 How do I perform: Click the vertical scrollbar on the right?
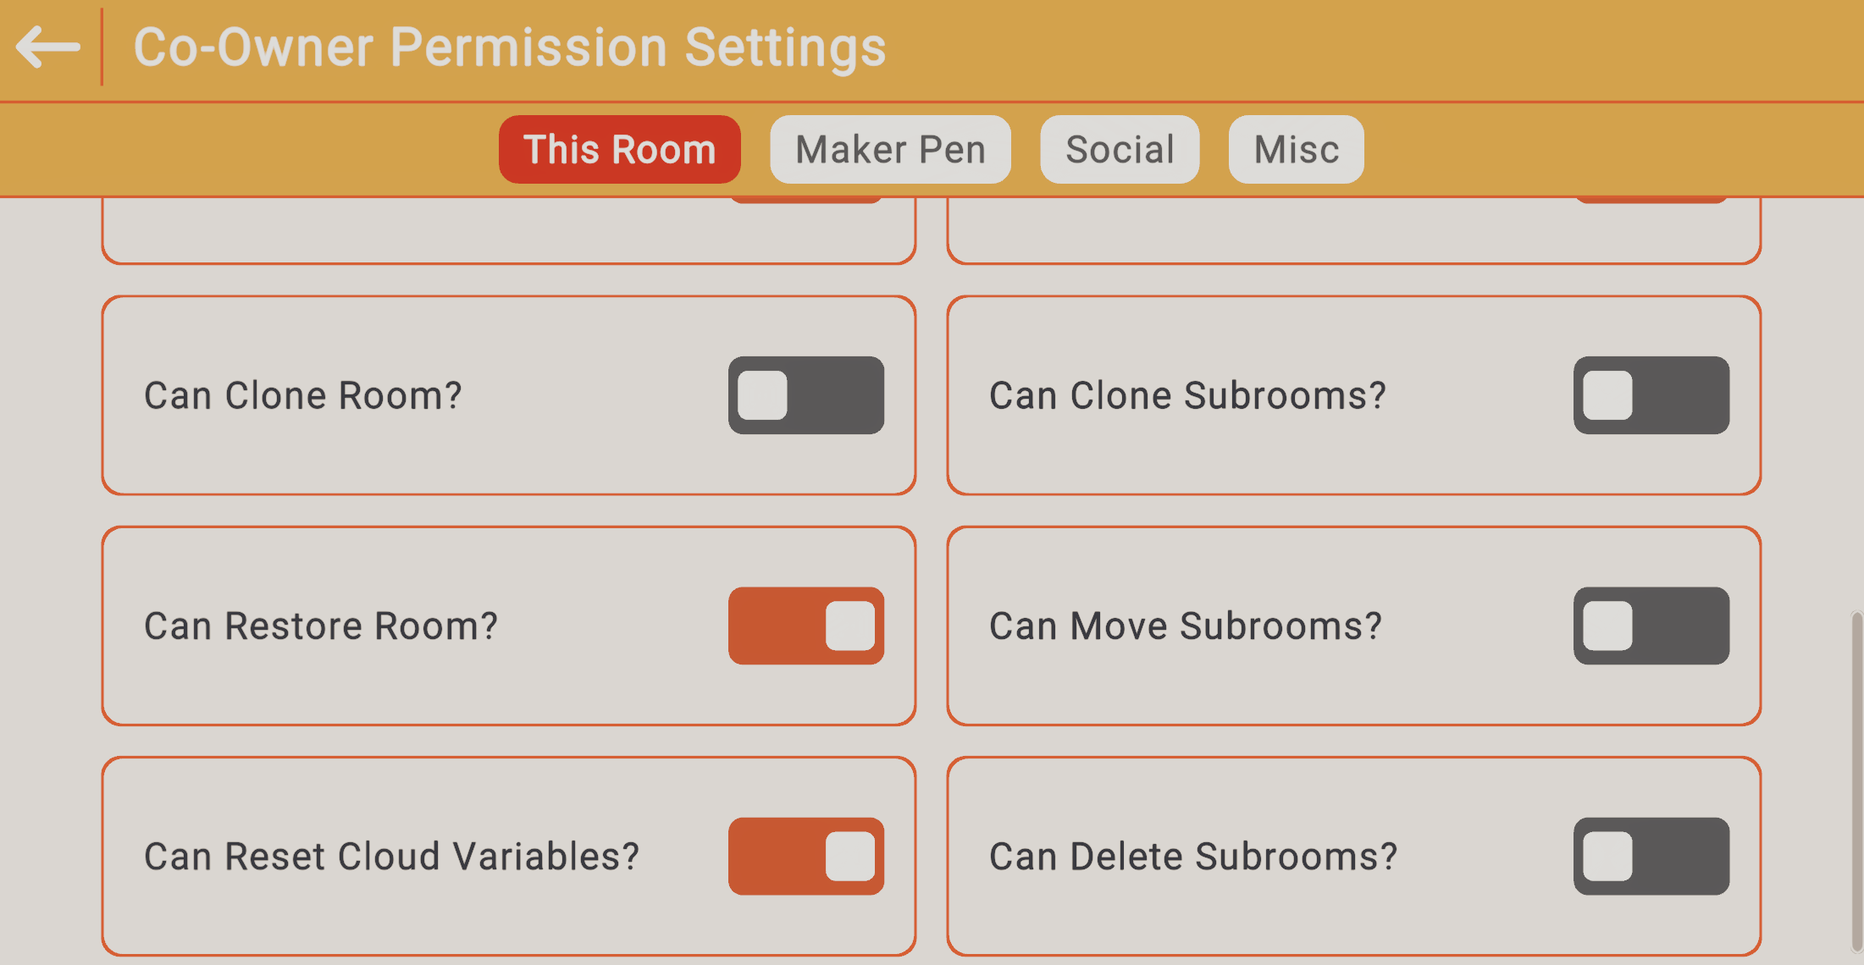pyautogui.click(x=1856, y=779)
